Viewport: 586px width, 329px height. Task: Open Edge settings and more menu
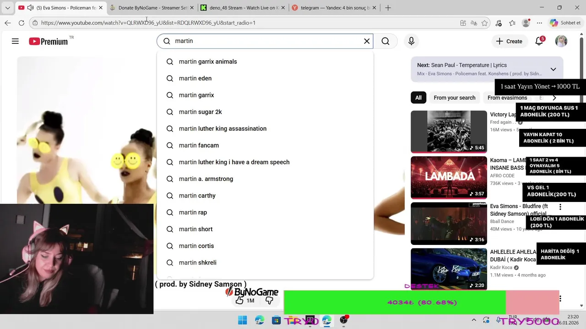click(x=539, y=23)
